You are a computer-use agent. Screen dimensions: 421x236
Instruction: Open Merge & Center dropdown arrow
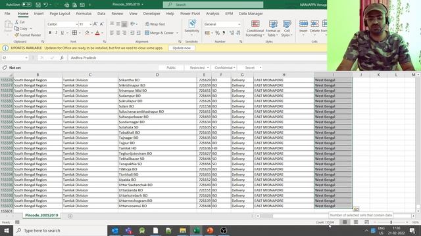(177, 33)
